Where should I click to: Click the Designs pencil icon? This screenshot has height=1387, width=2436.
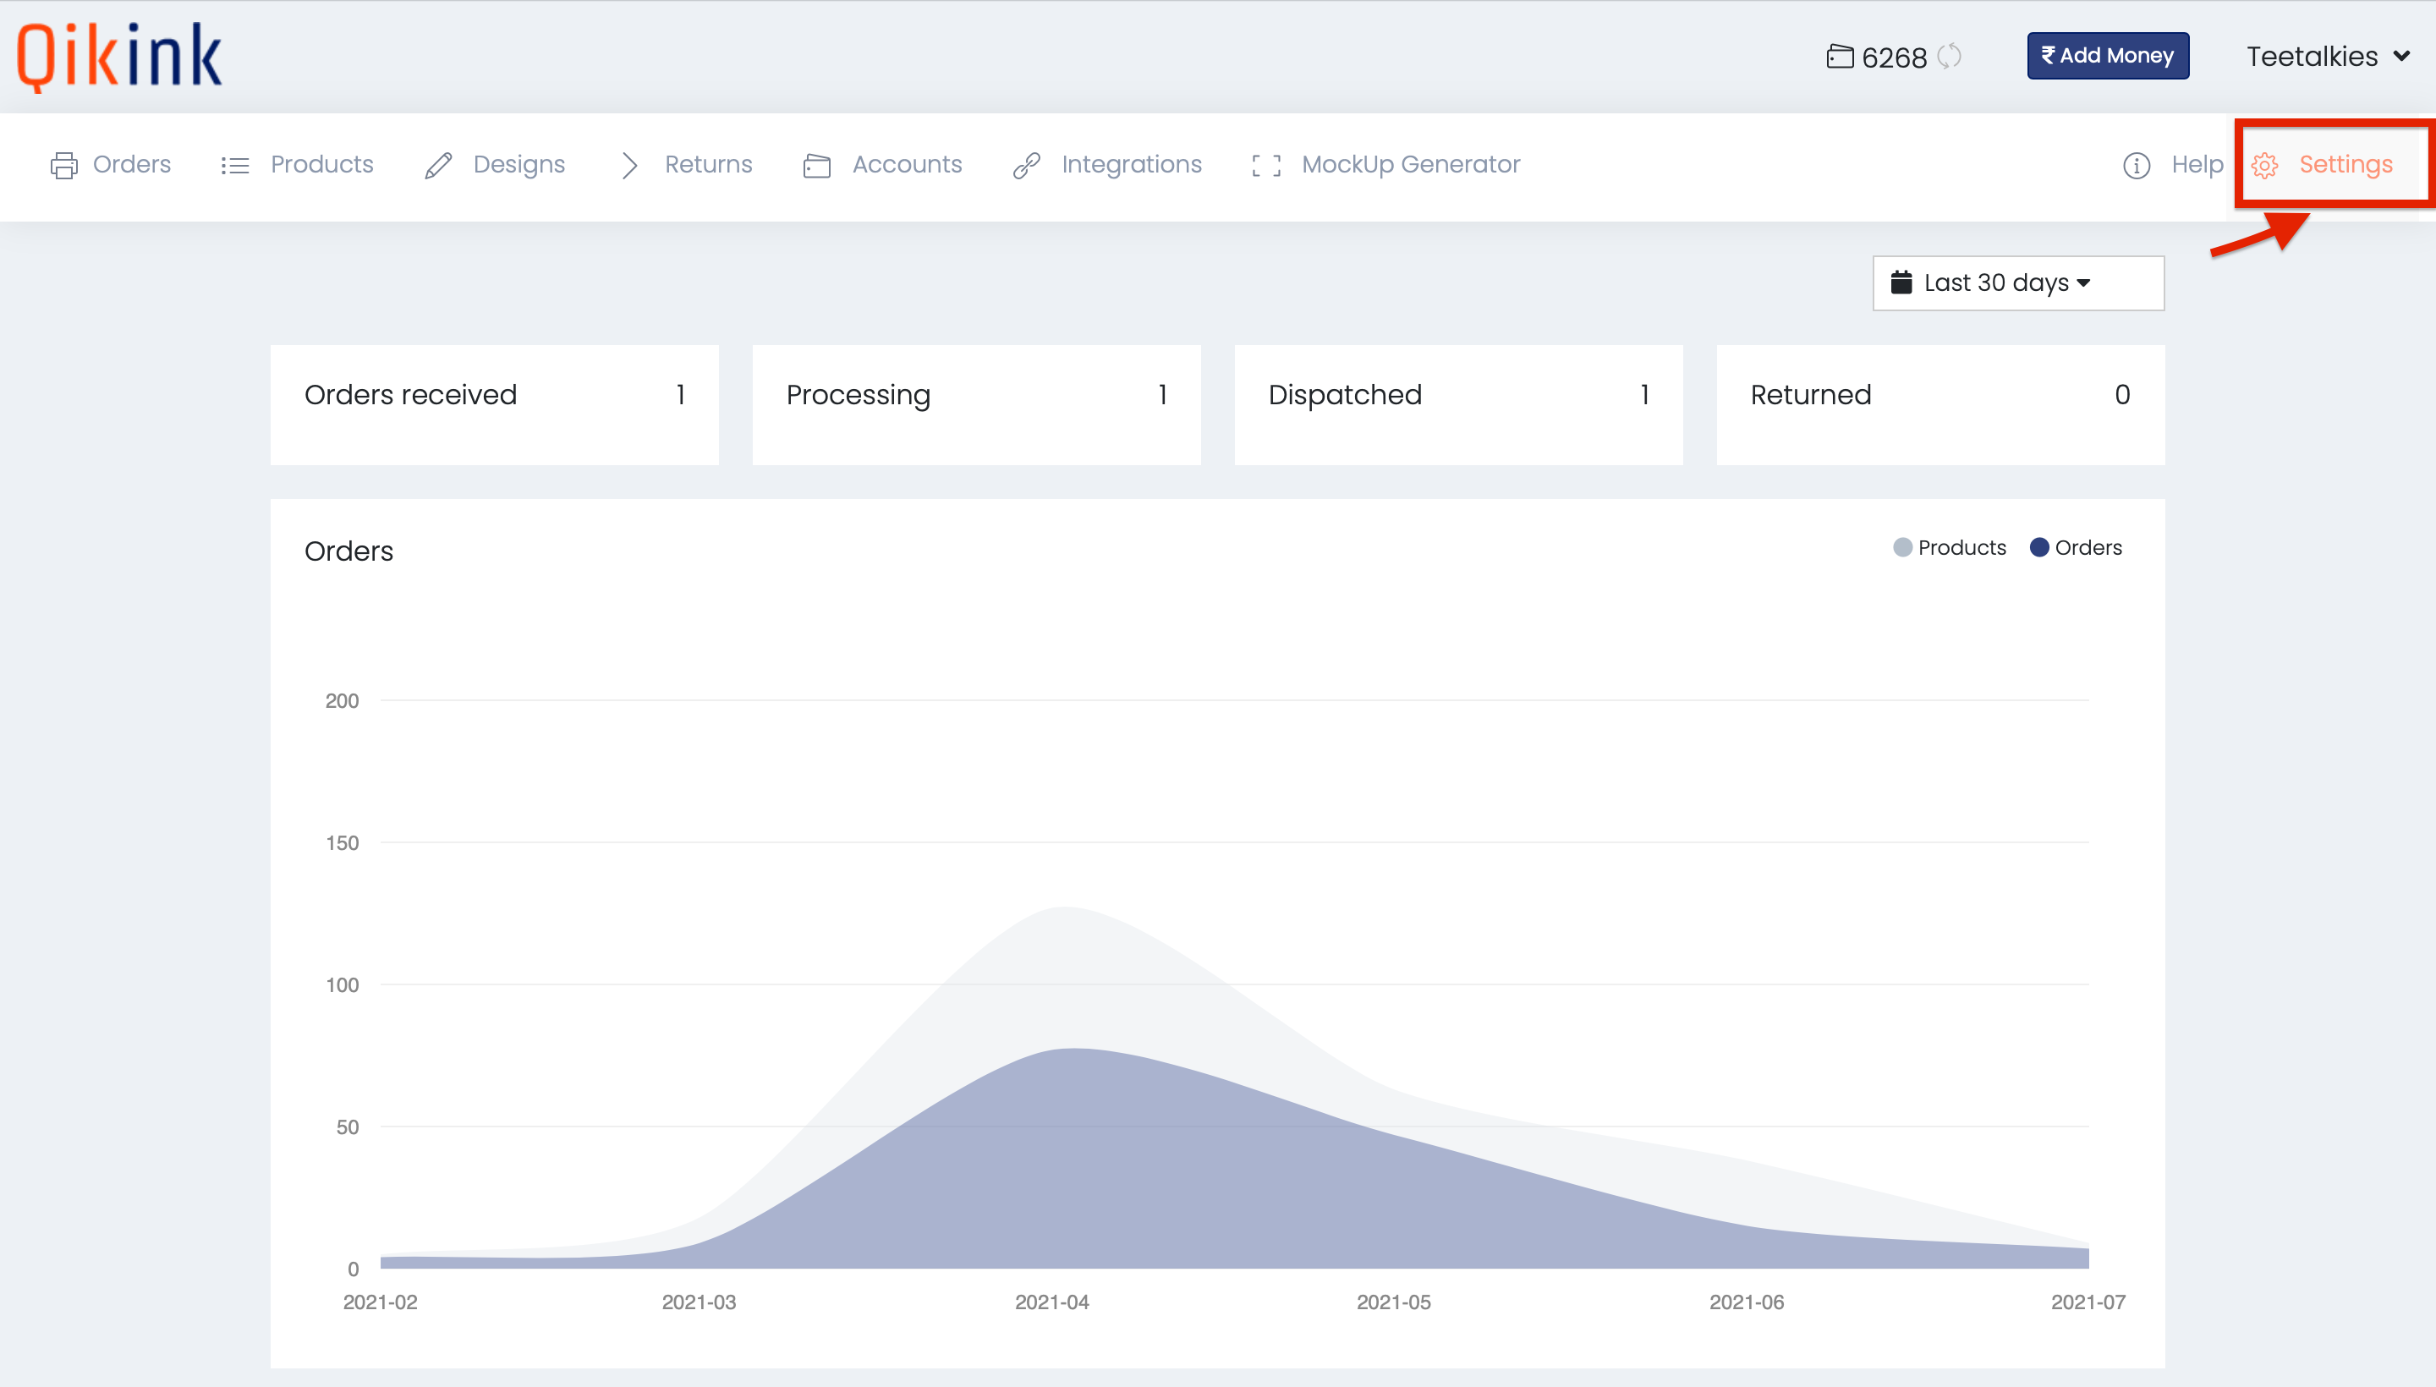438,164
